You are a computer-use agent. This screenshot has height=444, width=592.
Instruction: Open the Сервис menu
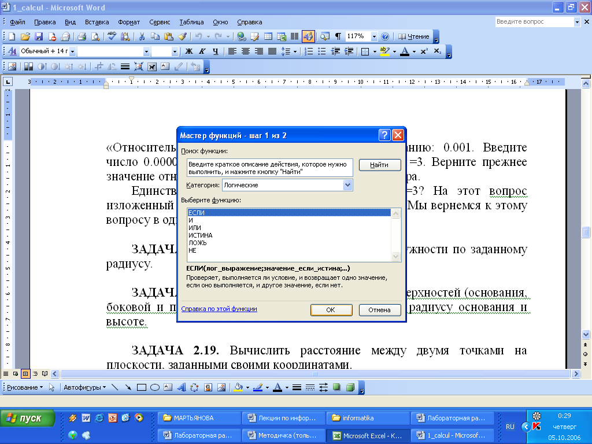pyautogui.click(x=160, y=22)
